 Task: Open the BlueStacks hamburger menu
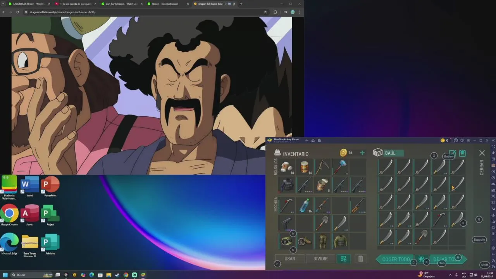pos(468,140)
